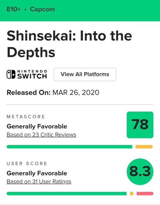
Task: Click the yellow mixed segment of Metascore bar
Action: coord(144,147)
